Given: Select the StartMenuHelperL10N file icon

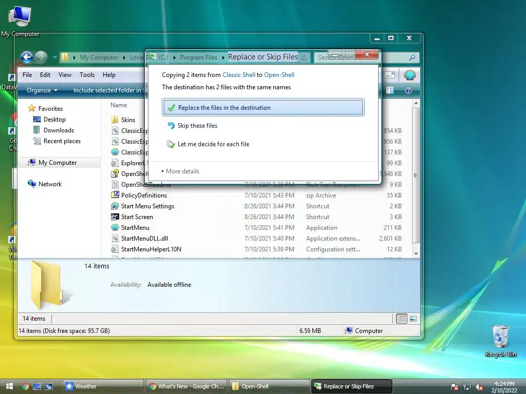Looking at the screenshot, I should pyautogui.click(x=115, y=249).
